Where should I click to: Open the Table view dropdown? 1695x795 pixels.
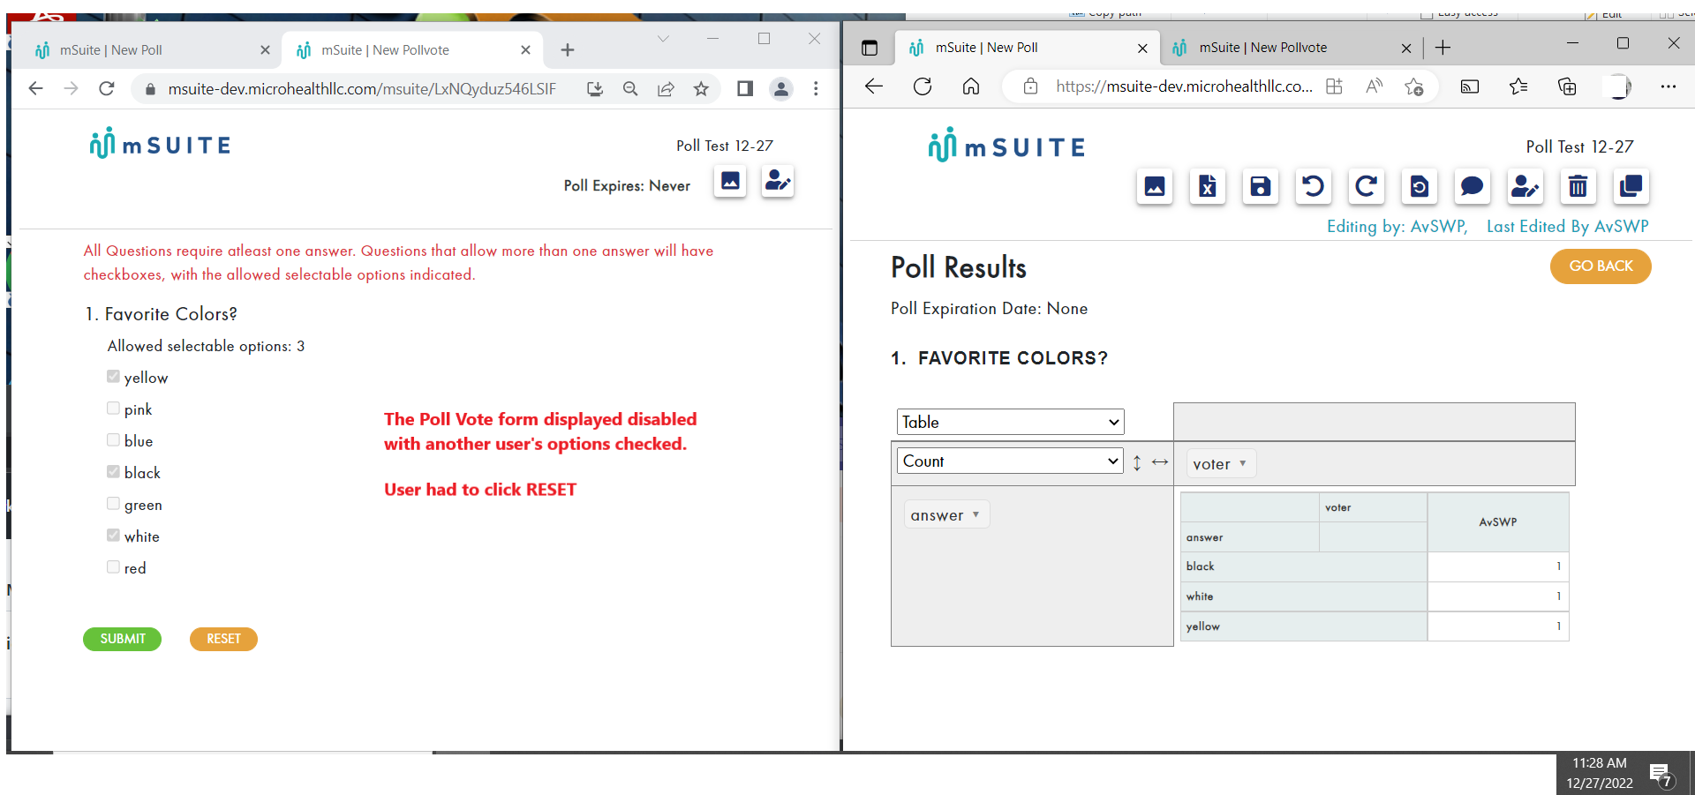(1009, 422)
